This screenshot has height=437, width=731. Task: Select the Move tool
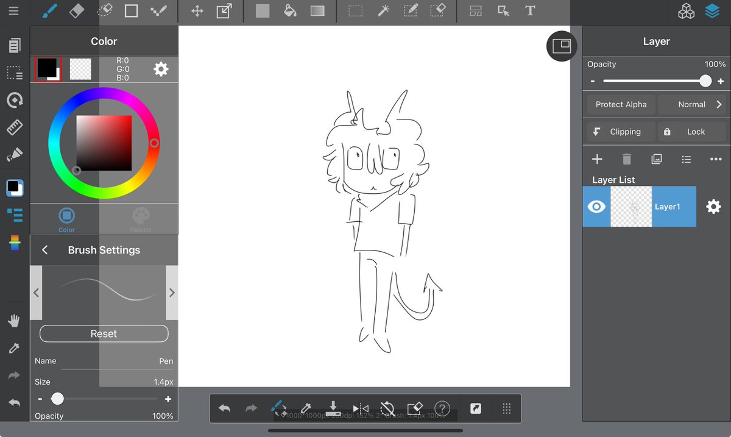(x=197, y=11)
